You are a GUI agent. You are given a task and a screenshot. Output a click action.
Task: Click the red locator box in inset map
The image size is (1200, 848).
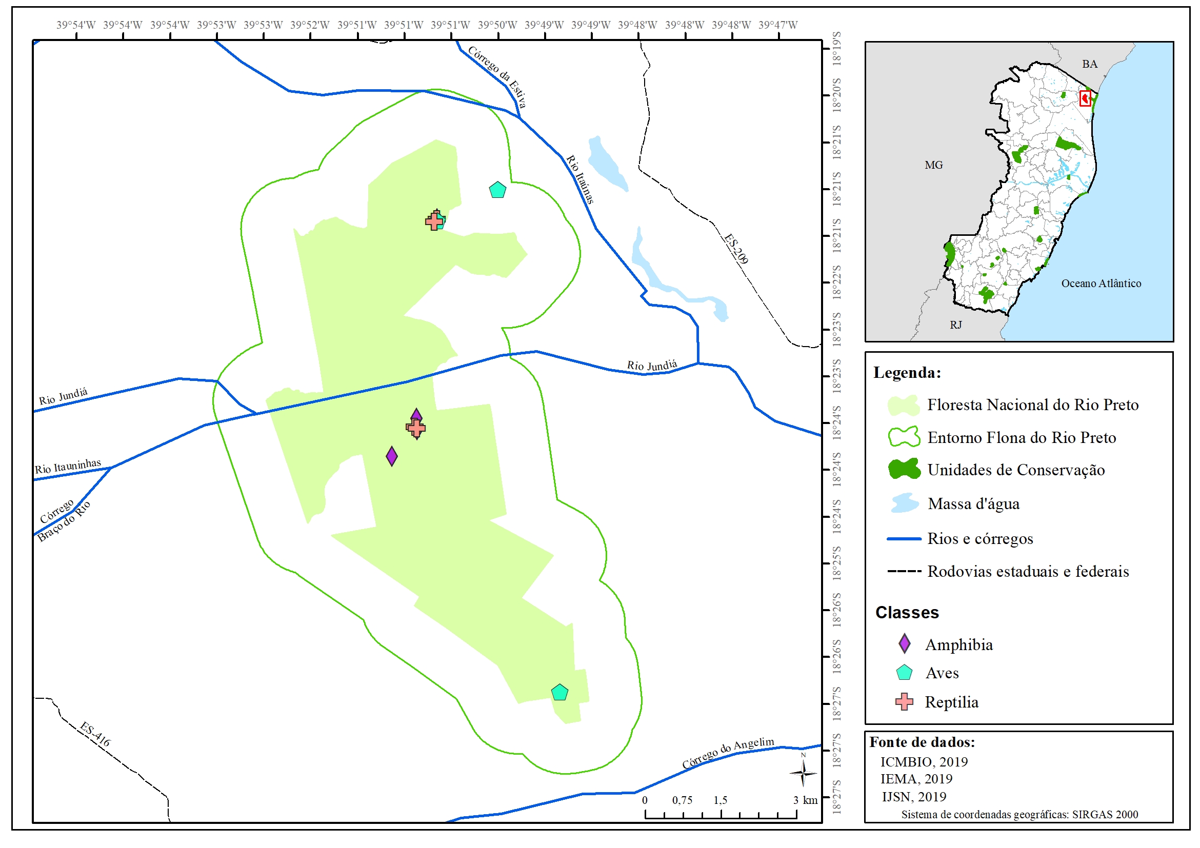pyautogui.click(x=1085, y=98)
